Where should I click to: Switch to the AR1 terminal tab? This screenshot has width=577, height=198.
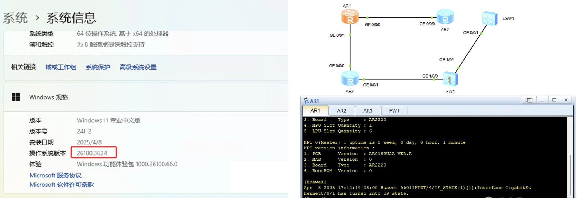[x=315, y=111]
